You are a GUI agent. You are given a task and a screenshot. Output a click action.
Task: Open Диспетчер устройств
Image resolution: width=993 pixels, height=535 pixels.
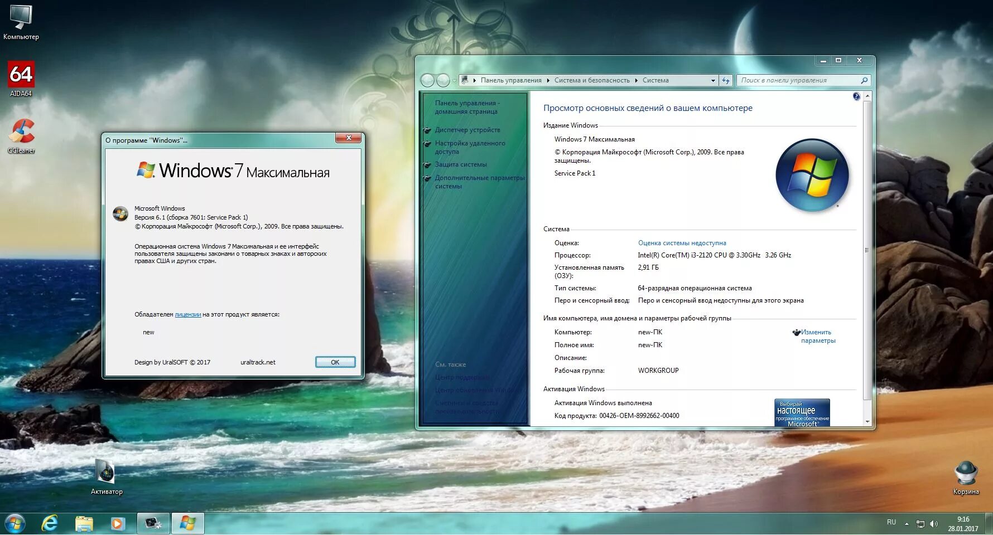click(x=467, y=130)
